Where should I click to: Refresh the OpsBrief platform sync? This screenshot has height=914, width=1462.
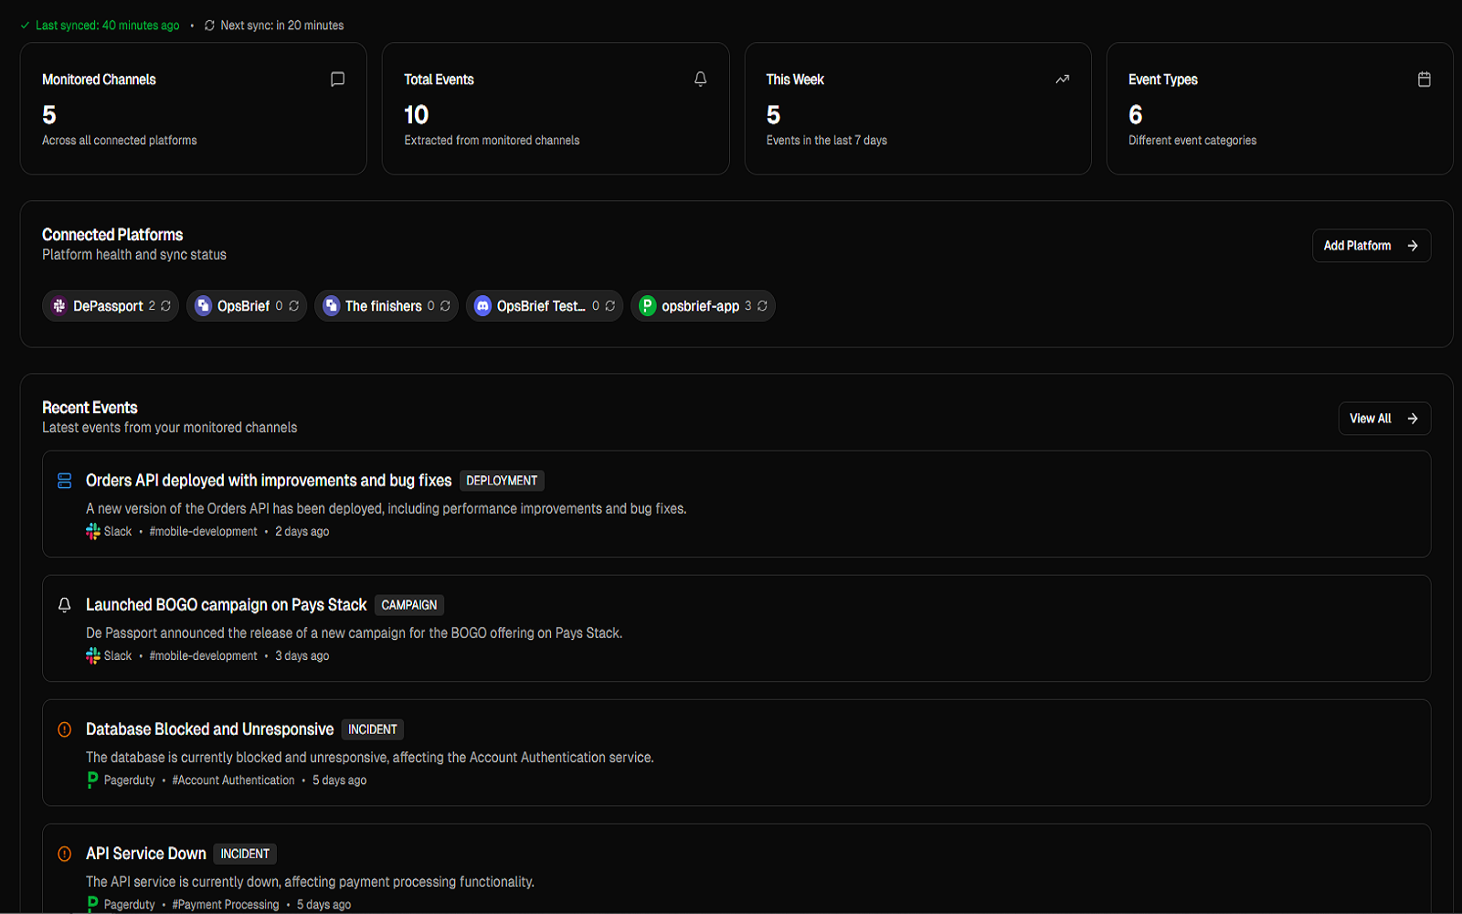(x=294, y=306)
